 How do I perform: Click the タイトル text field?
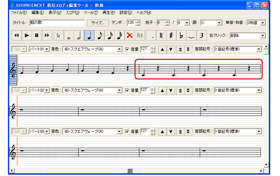[57, 23]
